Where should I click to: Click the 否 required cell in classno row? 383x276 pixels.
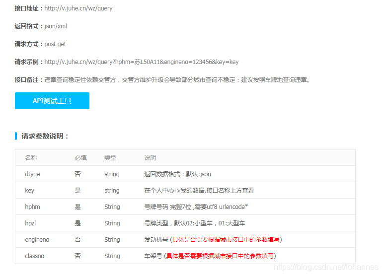click(77, 256)
